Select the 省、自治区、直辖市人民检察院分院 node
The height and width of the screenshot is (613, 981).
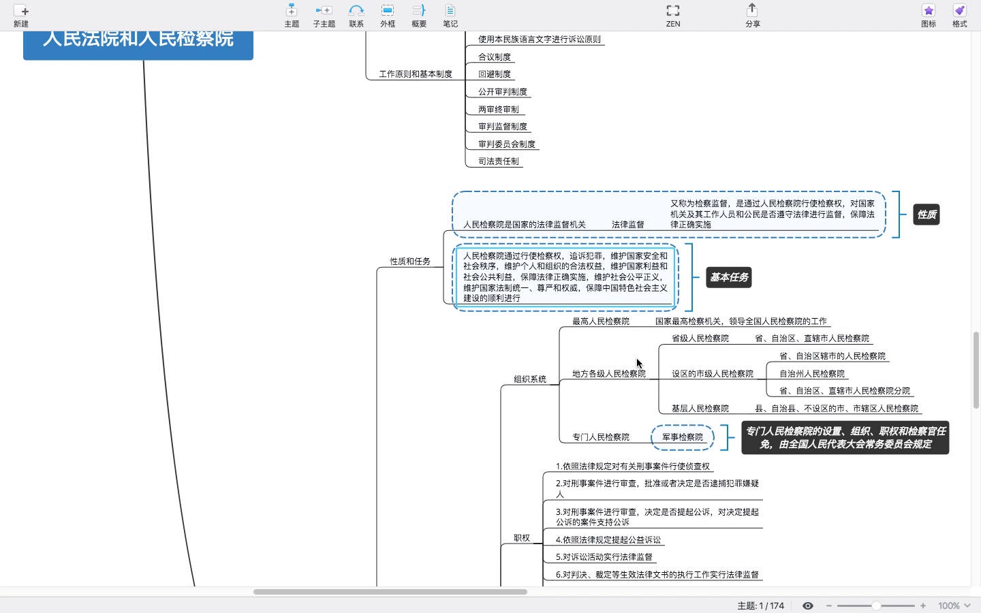click(845, 391)
